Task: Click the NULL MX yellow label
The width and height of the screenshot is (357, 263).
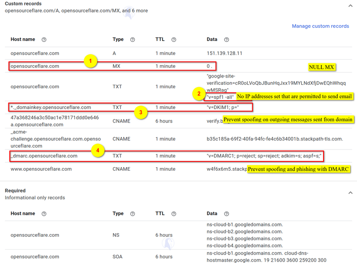Action: point(321,67)
